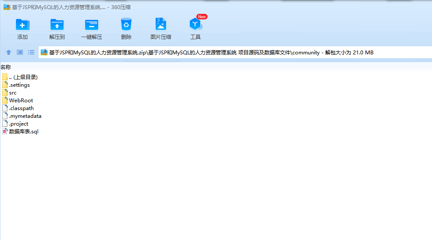Click the folder icon beside src
432x240 pixels.
(5, 93)
